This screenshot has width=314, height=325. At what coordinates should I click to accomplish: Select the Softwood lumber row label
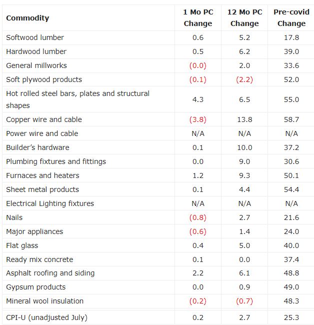click(35, 37)
